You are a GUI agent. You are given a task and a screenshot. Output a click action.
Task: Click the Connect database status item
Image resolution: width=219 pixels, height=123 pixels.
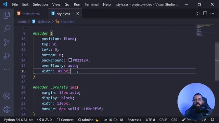coord(65,120)
